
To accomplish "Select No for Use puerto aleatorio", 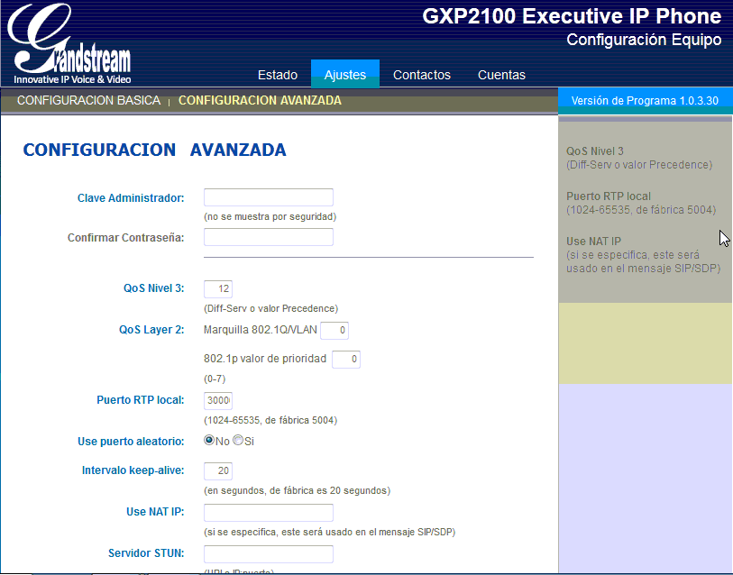I will (207, 440).
